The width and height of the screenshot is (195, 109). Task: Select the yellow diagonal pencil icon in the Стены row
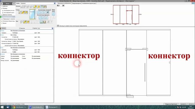[x=23, y=12]
